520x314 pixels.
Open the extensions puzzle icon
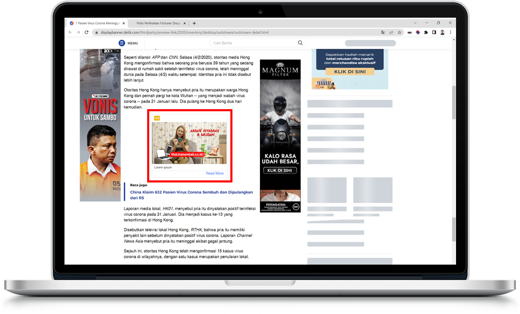426,32
